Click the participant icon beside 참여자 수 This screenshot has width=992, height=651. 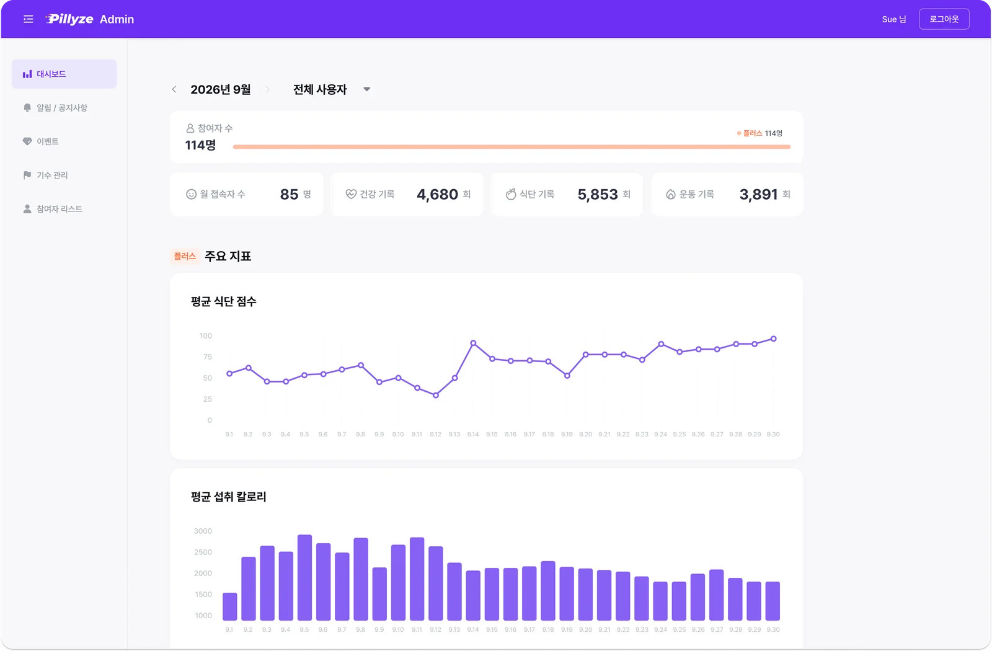[190, 128]
